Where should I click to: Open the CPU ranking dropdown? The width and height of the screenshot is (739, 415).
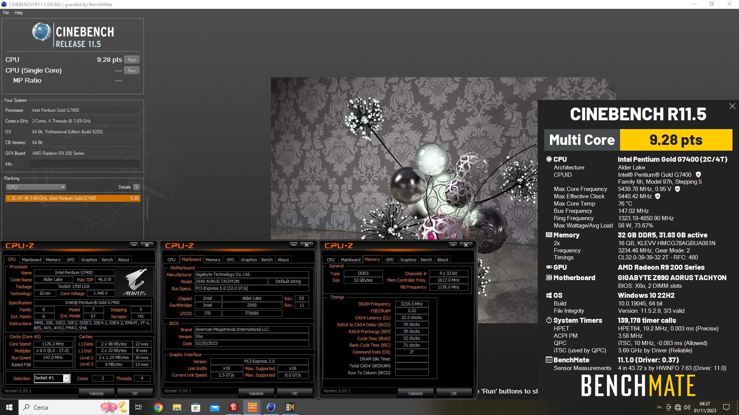(x=36, y=187)
